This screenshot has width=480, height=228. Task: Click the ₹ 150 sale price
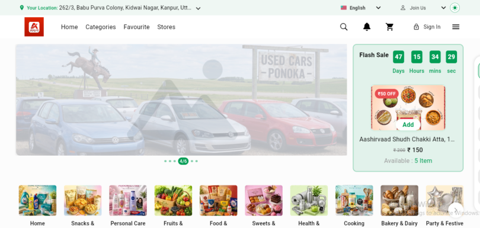pyautogui.click(x=415, y=150)
